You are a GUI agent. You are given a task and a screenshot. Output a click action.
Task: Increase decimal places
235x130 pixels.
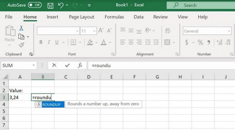pyautogui.click(x=220, y=42)
